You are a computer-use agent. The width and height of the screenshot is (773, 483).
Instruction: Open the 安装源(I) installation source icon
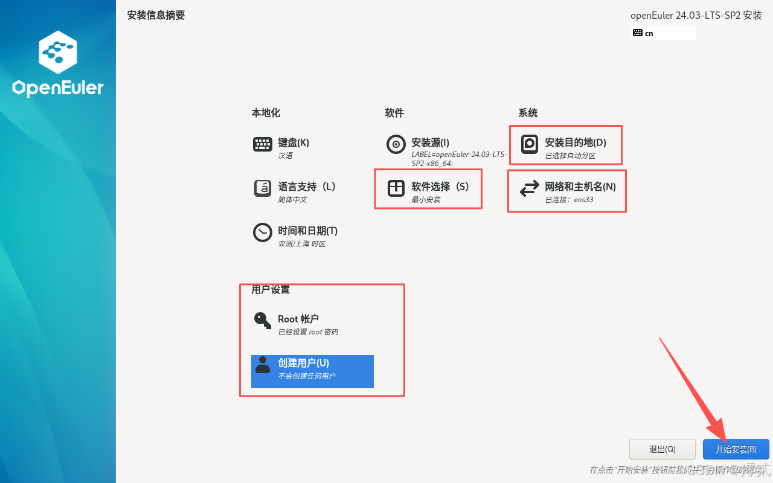coord(396,145)
